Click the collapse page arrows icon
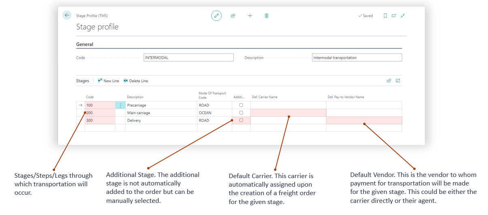The width and height of the screenshot is (488, 215). 402,16
